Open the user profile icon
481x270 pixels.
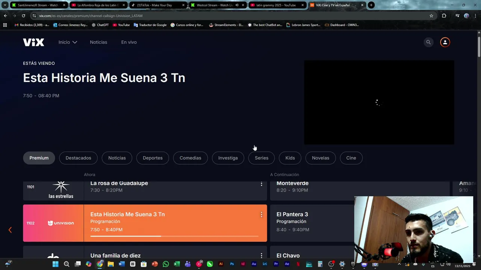tap(445, 42)
